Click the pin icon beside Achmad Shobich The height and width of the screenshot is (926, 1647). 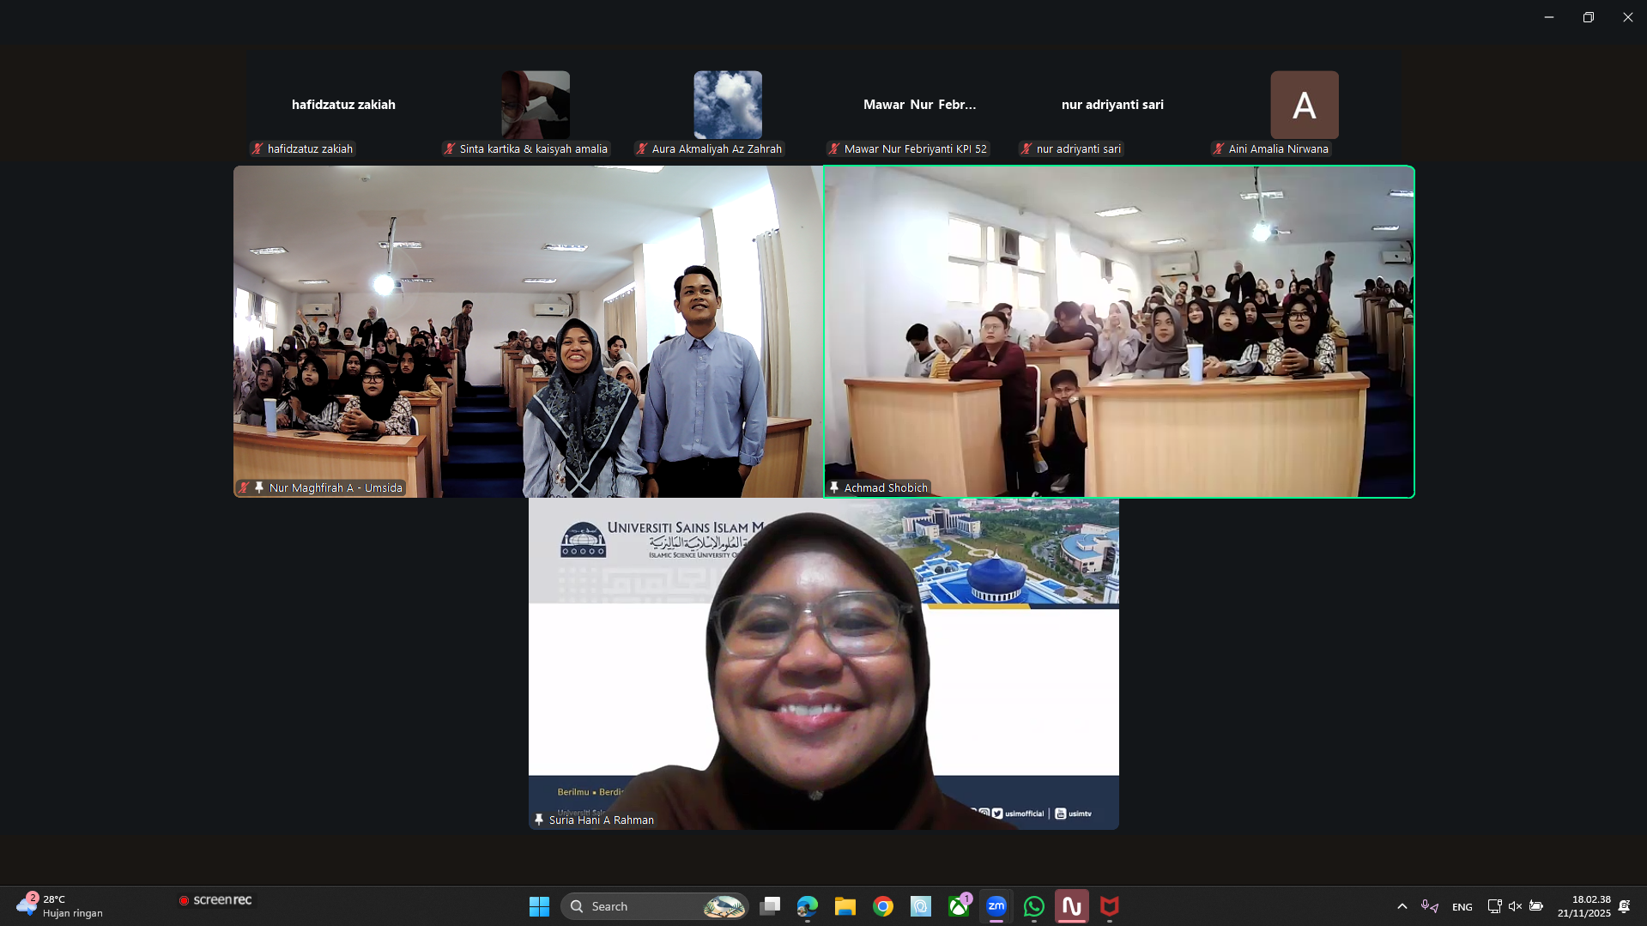833,487
